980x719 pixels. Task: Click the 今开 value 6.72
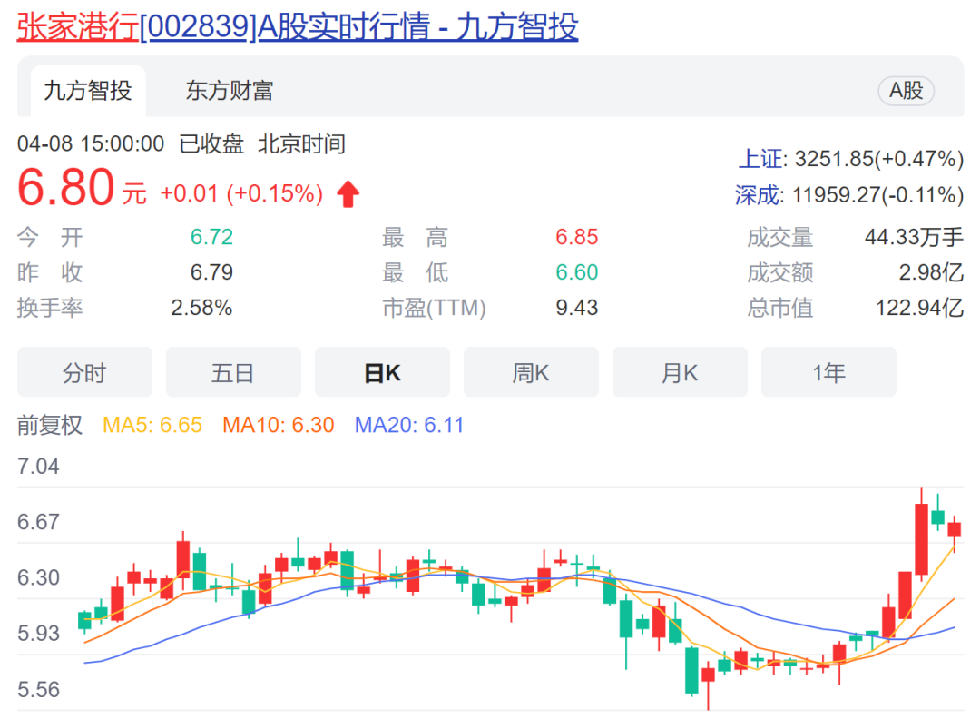coord(211,237)
